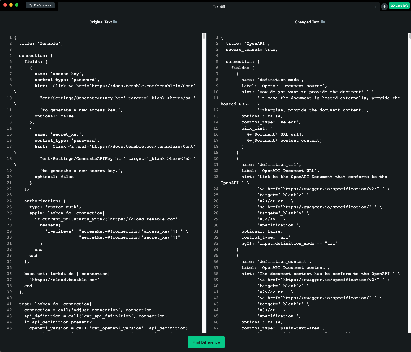Click the Changed Text pane heading
This screenshot has height=352, width=411.
307,22
